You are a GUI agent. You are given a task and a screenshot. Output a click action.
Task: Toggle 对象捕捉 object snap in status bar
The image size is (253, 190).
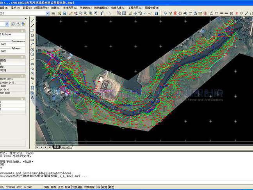coord(77,187)
